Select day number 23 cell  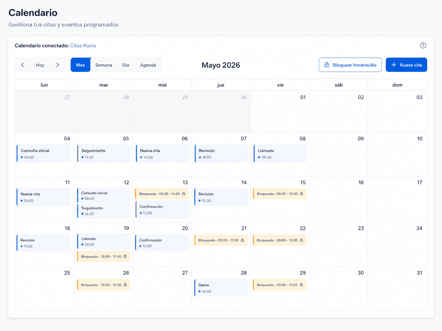[x=339, y=245]
